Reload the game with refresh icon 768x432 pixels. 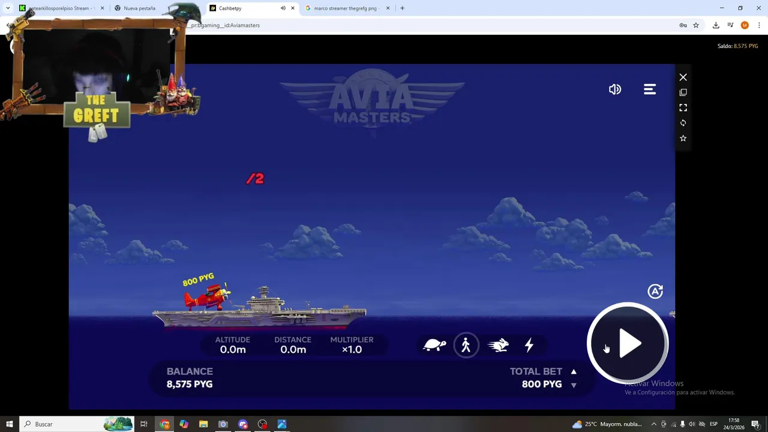683,123
